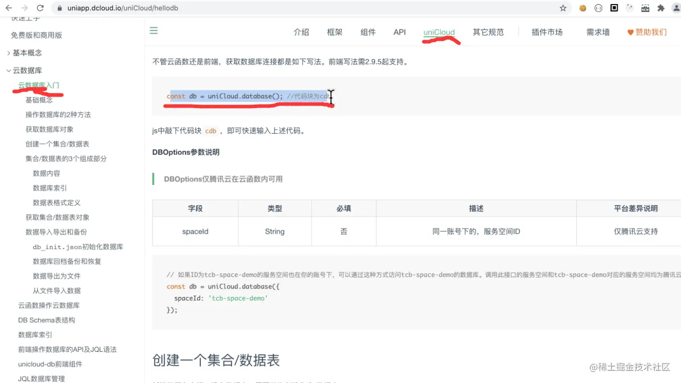Jump to 创建一个集合/数据表 in sidebar
Image resolution: width=681 pixels, height=383 pixels.
(57, 144)
